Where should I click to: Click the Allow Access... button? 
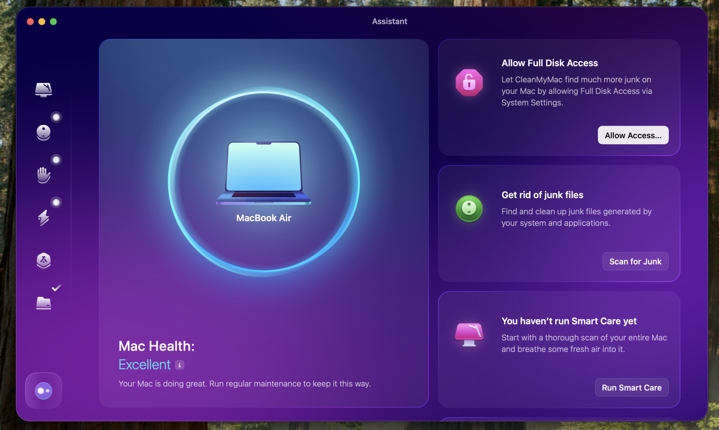coord(633,135)
